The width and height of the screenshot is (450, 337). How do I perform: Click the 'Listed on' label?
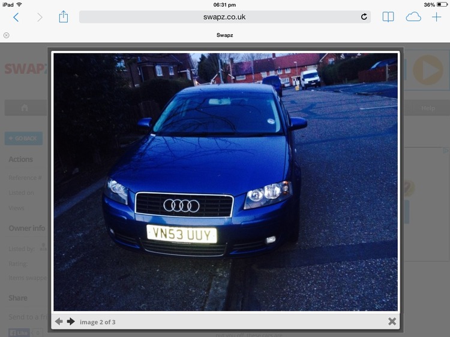coord(21,193)
